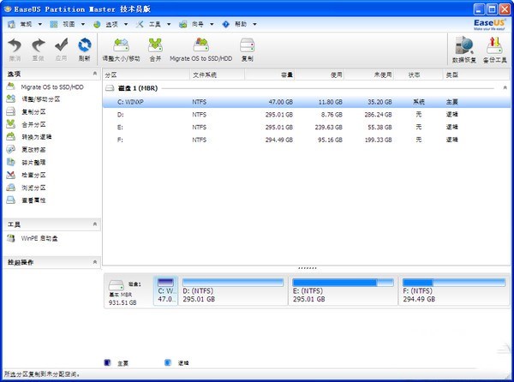Viewport: 514px width, 382px height.
Task: Open the Data Recovery (数据恢复) tool
Action: [464, 49]
